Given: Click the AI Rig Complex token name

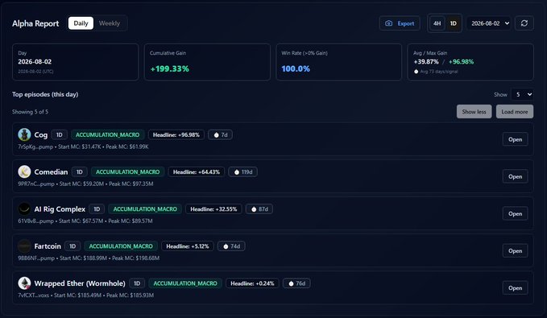Looking at the screenshot, I should 60,209.
